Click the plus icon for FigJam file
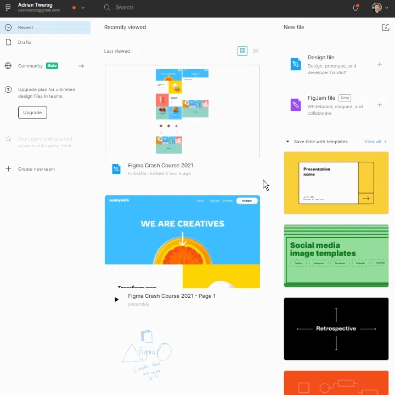Image resolution: width=395 pixels, height=395 pixels. pyautogui.click(x=380, y=105)
